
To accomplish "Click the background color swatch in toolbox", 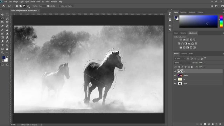I will 6,61.
